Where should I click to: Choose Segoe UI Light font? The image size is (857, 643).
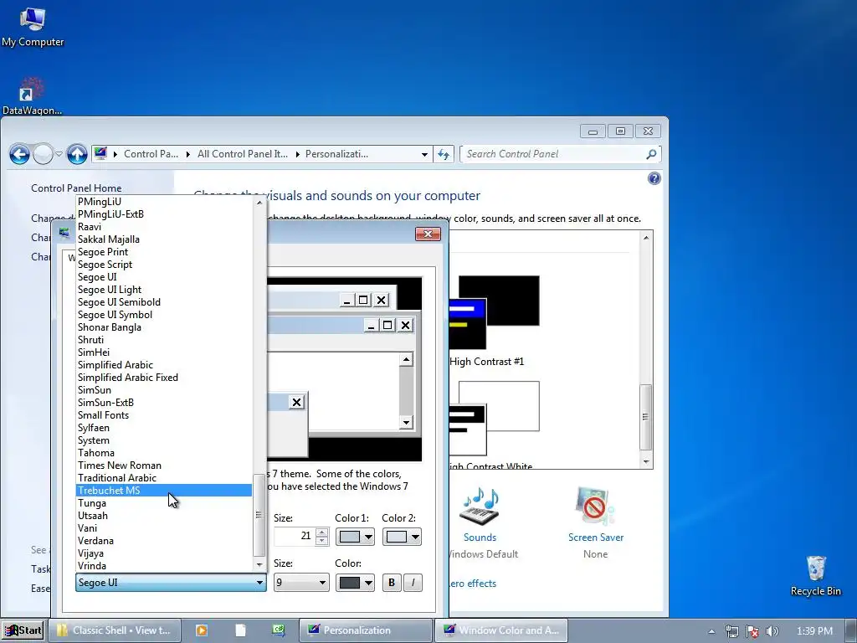[163, 289]
